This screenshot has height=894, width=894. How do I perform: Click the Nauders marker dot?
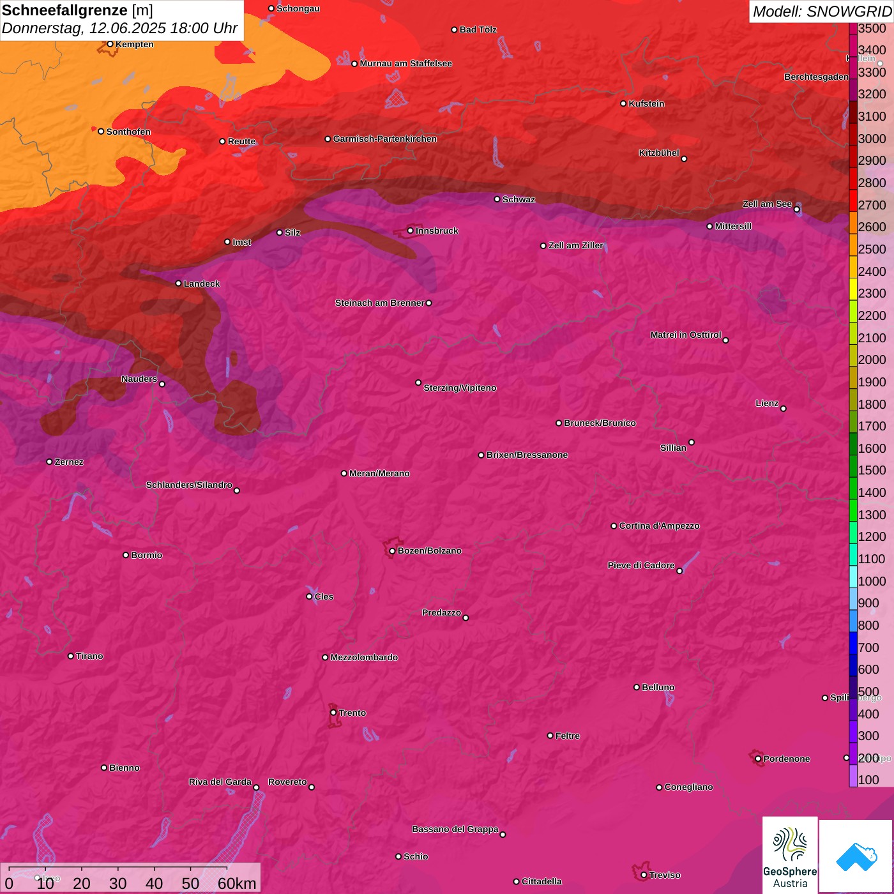tap(162, 384)
